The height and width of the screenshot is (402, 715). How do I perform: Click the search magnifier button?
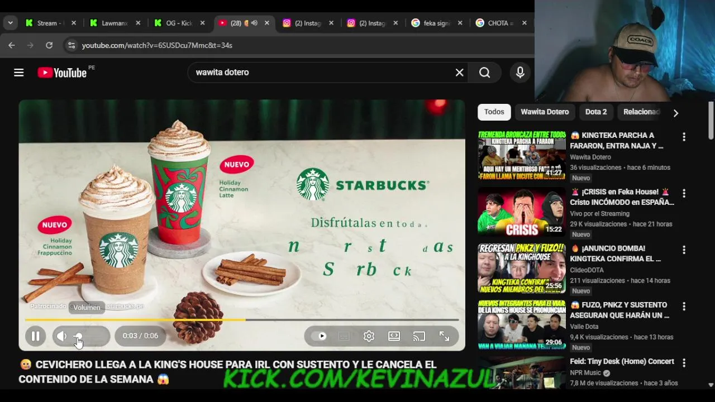(x=484, y=73)
